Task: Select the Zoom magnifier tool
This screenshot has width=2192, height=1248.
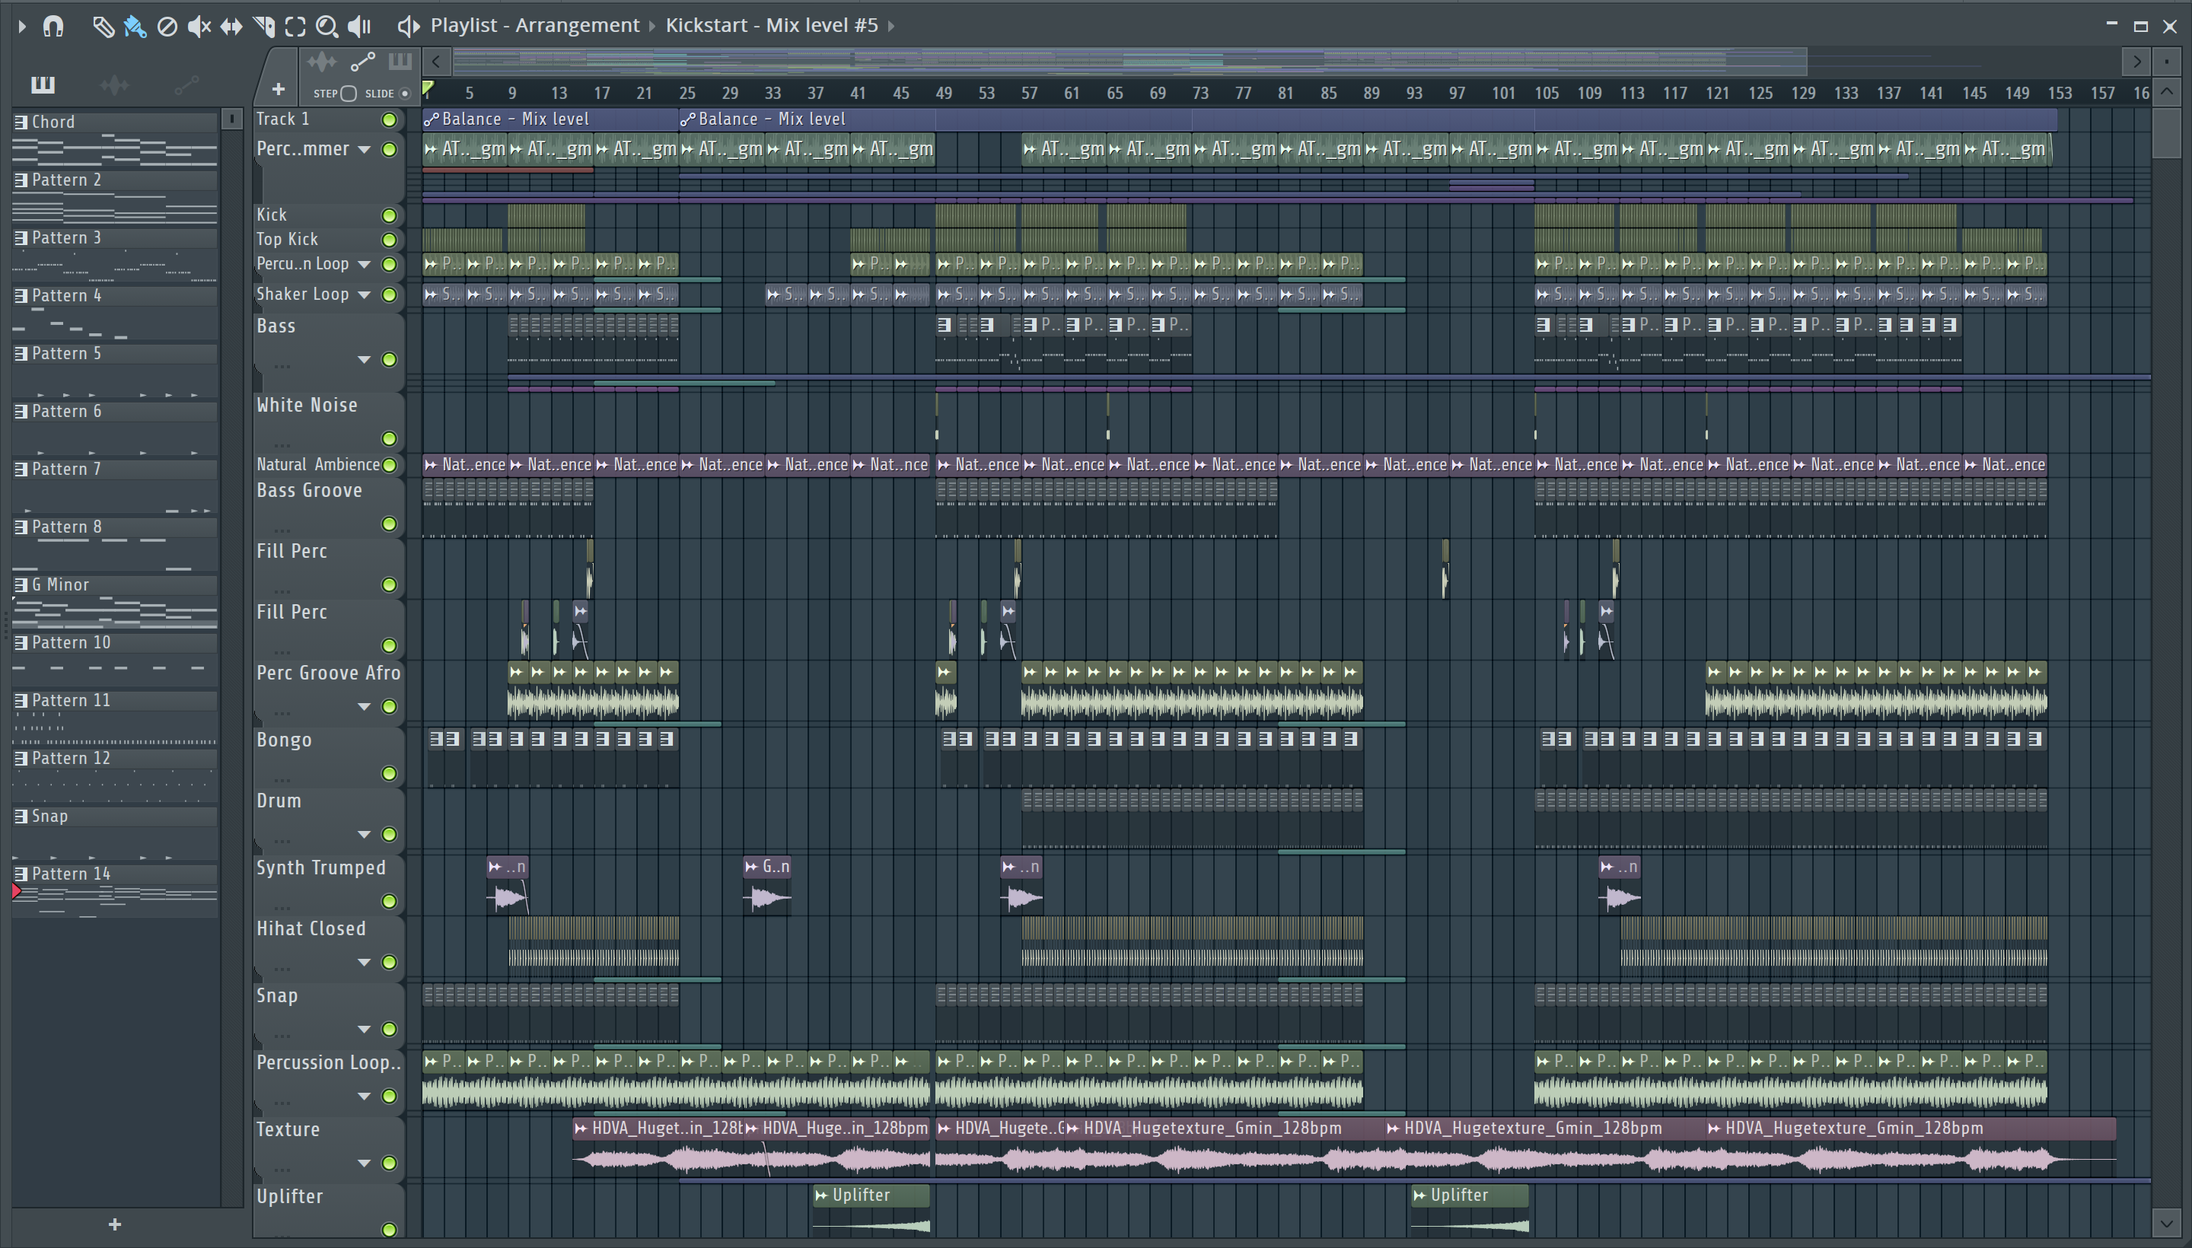Action: click(x=327, y=27)
